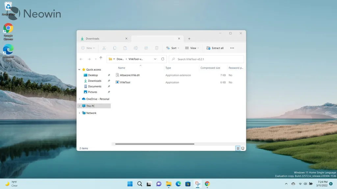Switch to the details view layout toggle

pyautogui.click(x=238, y=148)
